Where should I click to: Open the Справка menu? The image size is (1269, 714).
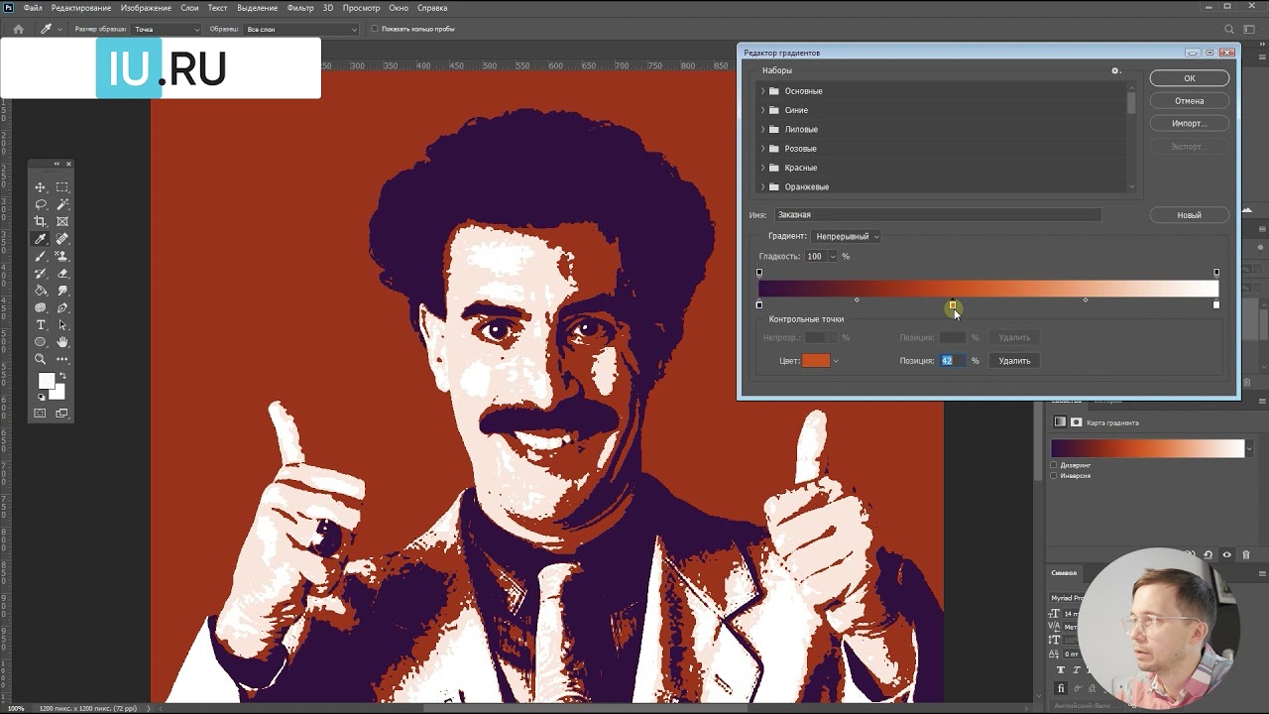[x=432, y=8]
